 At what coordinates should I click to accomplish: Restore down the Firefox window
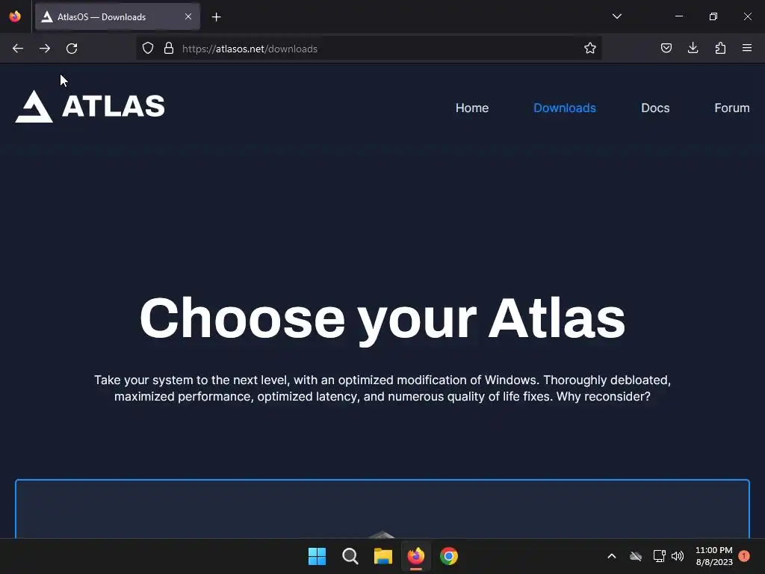[713, 16]
